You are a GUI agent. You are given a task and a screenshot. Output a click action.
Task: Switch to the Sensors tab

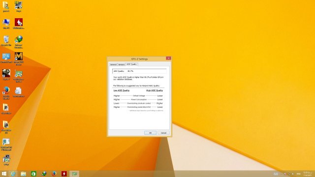(122, 64)
